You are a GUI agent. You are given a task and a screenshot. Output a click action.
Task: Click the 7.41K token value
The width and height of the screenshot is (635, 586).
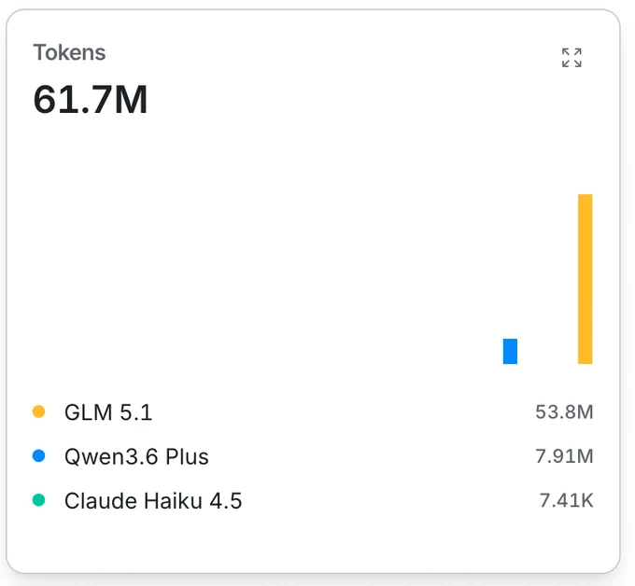(566, 500)
